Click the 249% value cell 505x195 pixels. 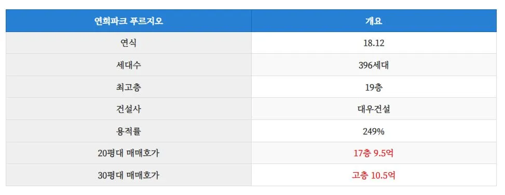pyautogui.click(x=374, y=131)
